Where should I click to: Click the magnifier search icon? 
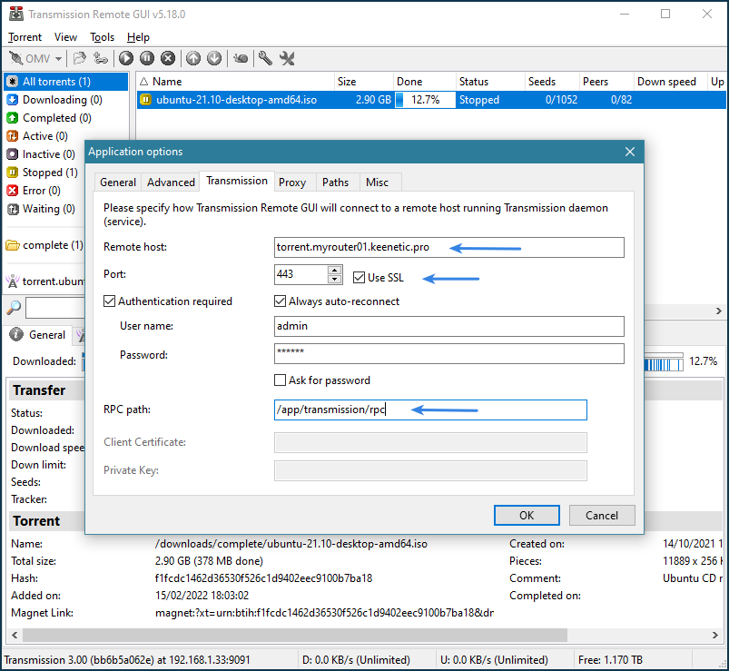(x=14, y=308)
